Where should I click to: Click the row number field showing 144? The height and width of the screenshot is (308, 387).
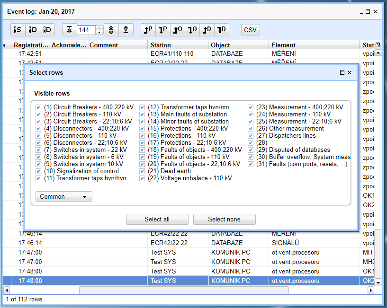tap(86, 30)
